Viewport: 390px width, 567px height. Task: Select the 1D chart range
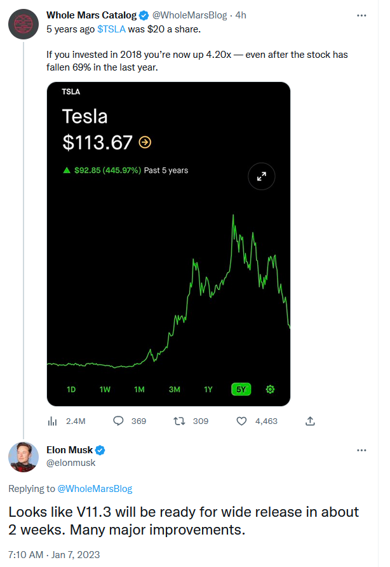(71, 390)
